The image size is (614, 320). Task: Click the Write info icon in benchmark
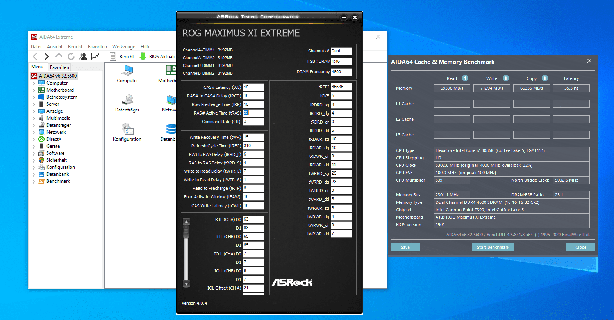coord(506,78)
